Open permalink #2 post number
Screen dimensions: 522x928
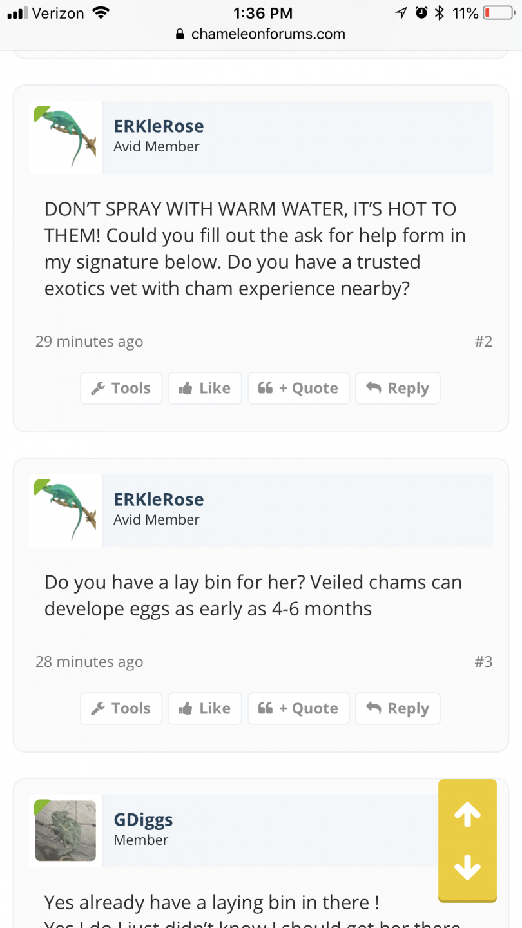(x=483, y=341)
